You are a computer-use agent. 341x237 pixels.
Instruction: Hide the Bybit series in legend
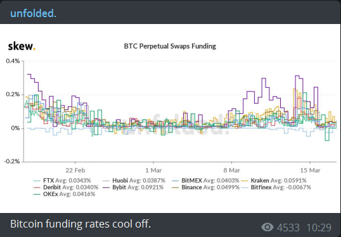click(133, 187)
